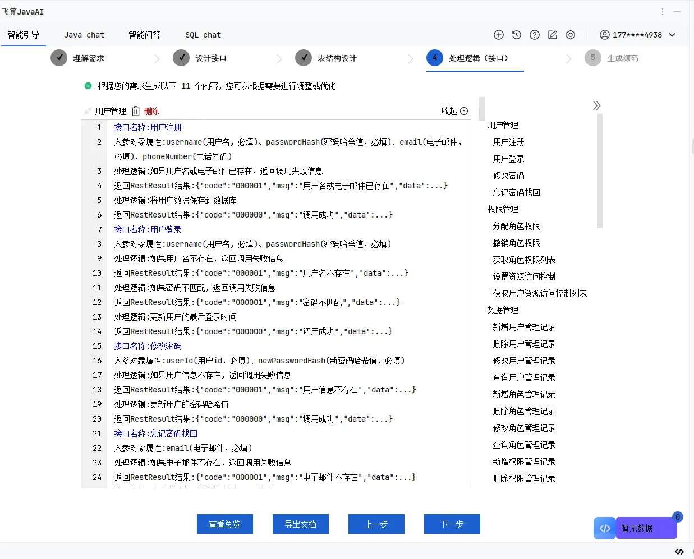The image size is (694, 559).
Task: Switch to the 智能问答 tab
Action: click(145, 35)
